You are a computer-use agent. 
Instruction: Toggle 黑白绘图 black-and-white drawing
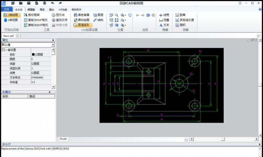(82, 20)
